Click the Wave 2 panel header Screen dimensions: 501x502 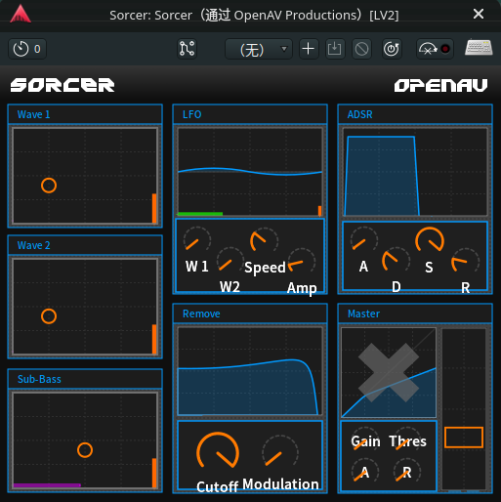tap(85, 245)
